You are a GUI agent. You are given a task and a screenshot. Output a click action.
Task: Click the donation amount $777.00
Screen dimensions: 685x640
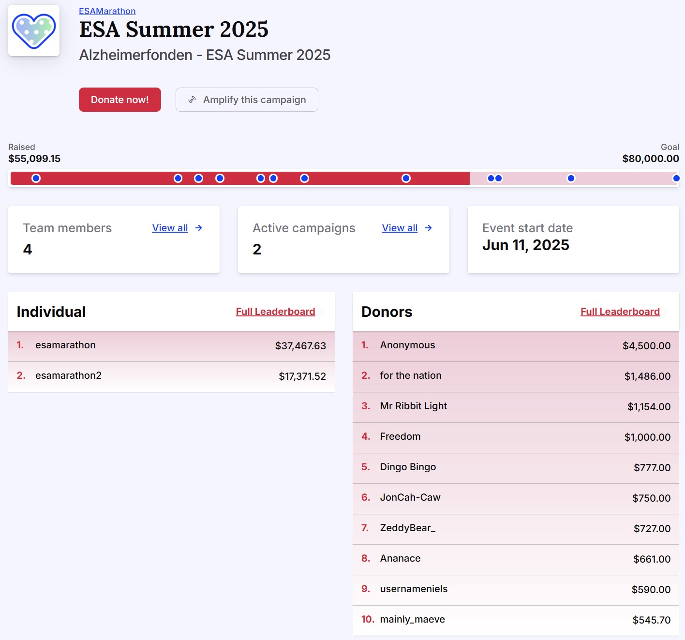[x=652, y=468]
